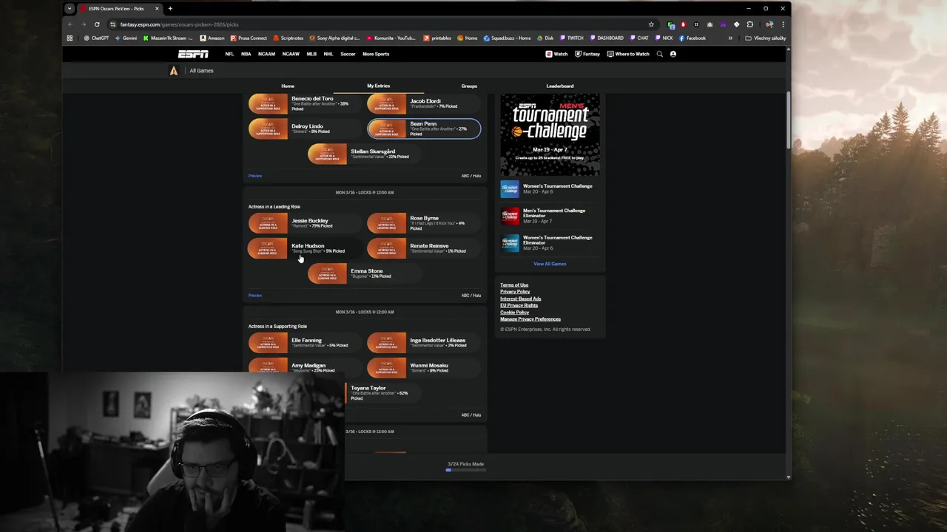
Task: Show hidden bookmarks with the overflow chevron
Action: click(x=730, y=38)
